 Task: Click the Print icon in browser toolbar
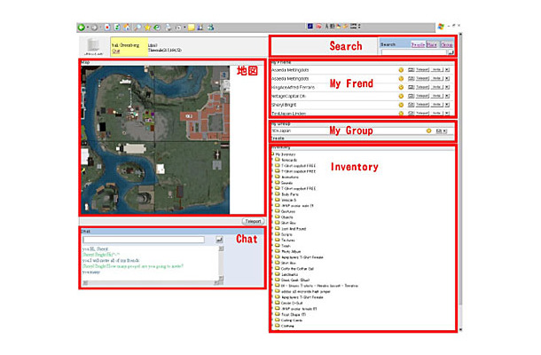point(168,28)
